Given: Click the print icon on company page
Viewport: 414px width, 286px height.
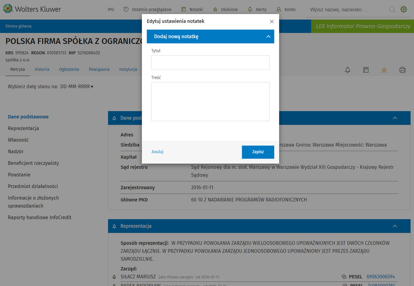Looking at the screenshot, I should point(402,70).
